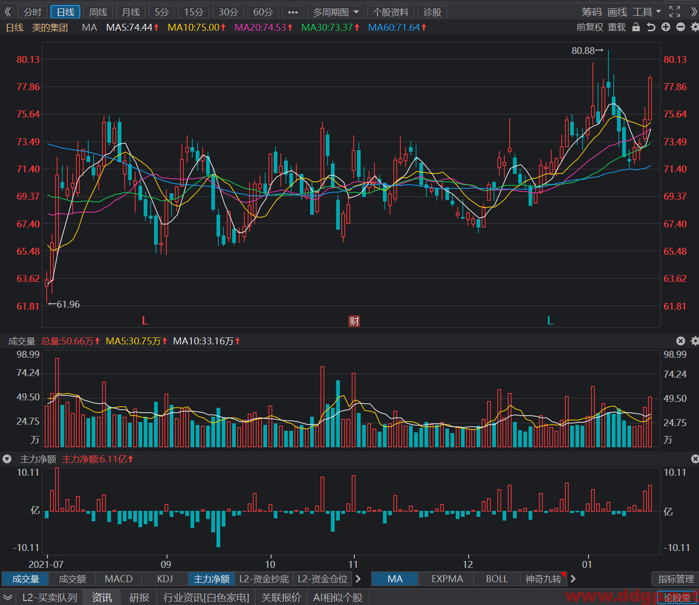Switch to 分时 intraday view

33,12
